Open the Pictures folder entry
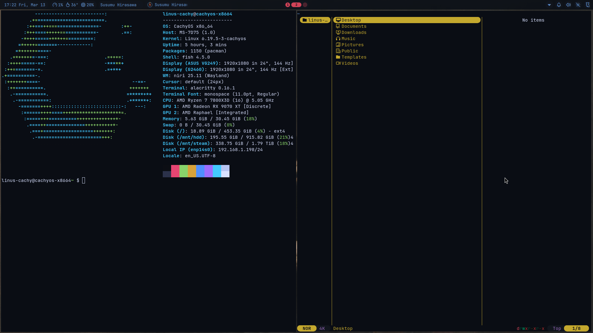The height and width of the screenshot is (333, 593). (352, 45)
